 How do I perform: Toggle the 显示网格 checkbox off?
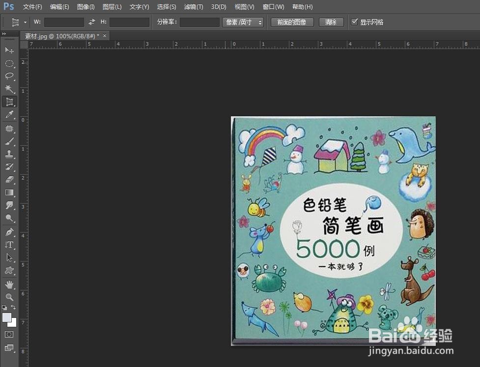[355, 22]
